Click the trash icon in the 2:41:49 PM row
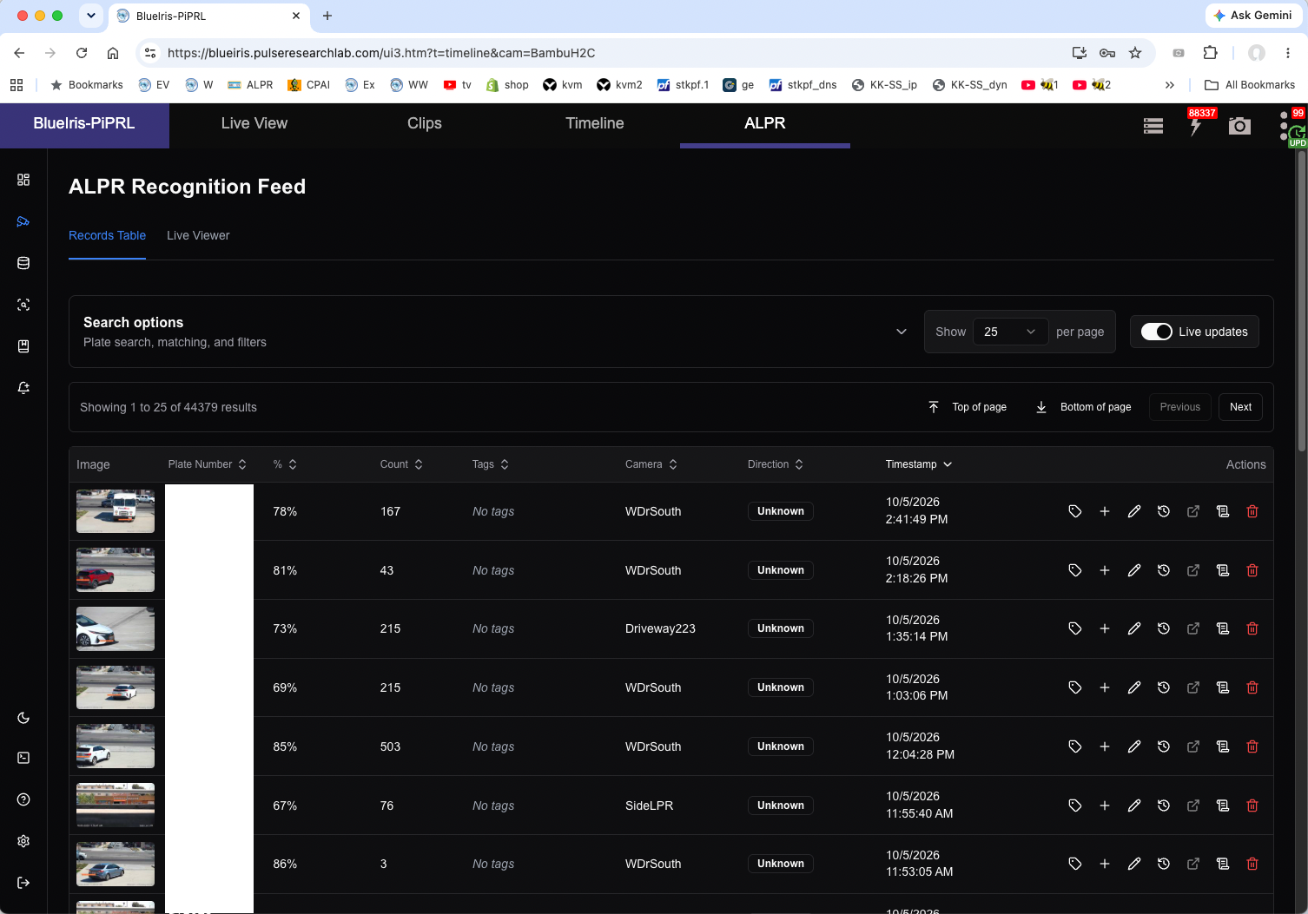 click(x=1252, y=511)
